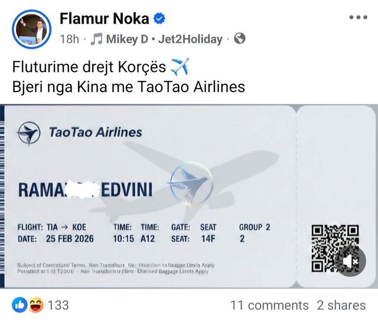Open Flamur Noka's profile picture
The width and height of the screenshot is (378, 327).
(31, 29)
